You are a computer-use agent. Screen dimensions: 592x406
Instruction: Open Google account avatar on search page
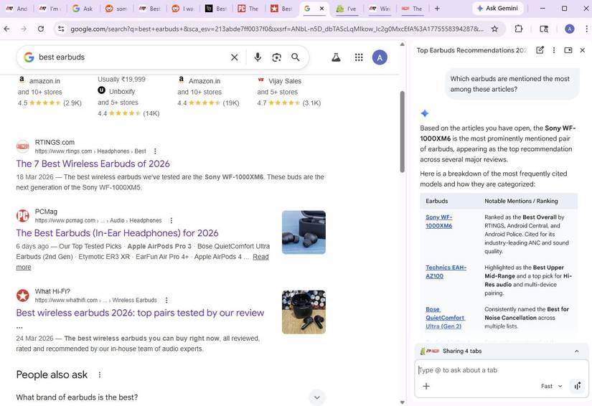point(380,57)
